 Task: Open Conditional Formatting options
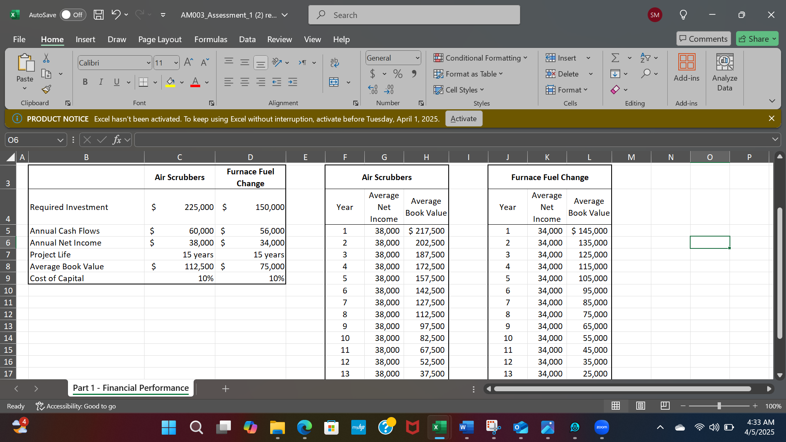481,58
